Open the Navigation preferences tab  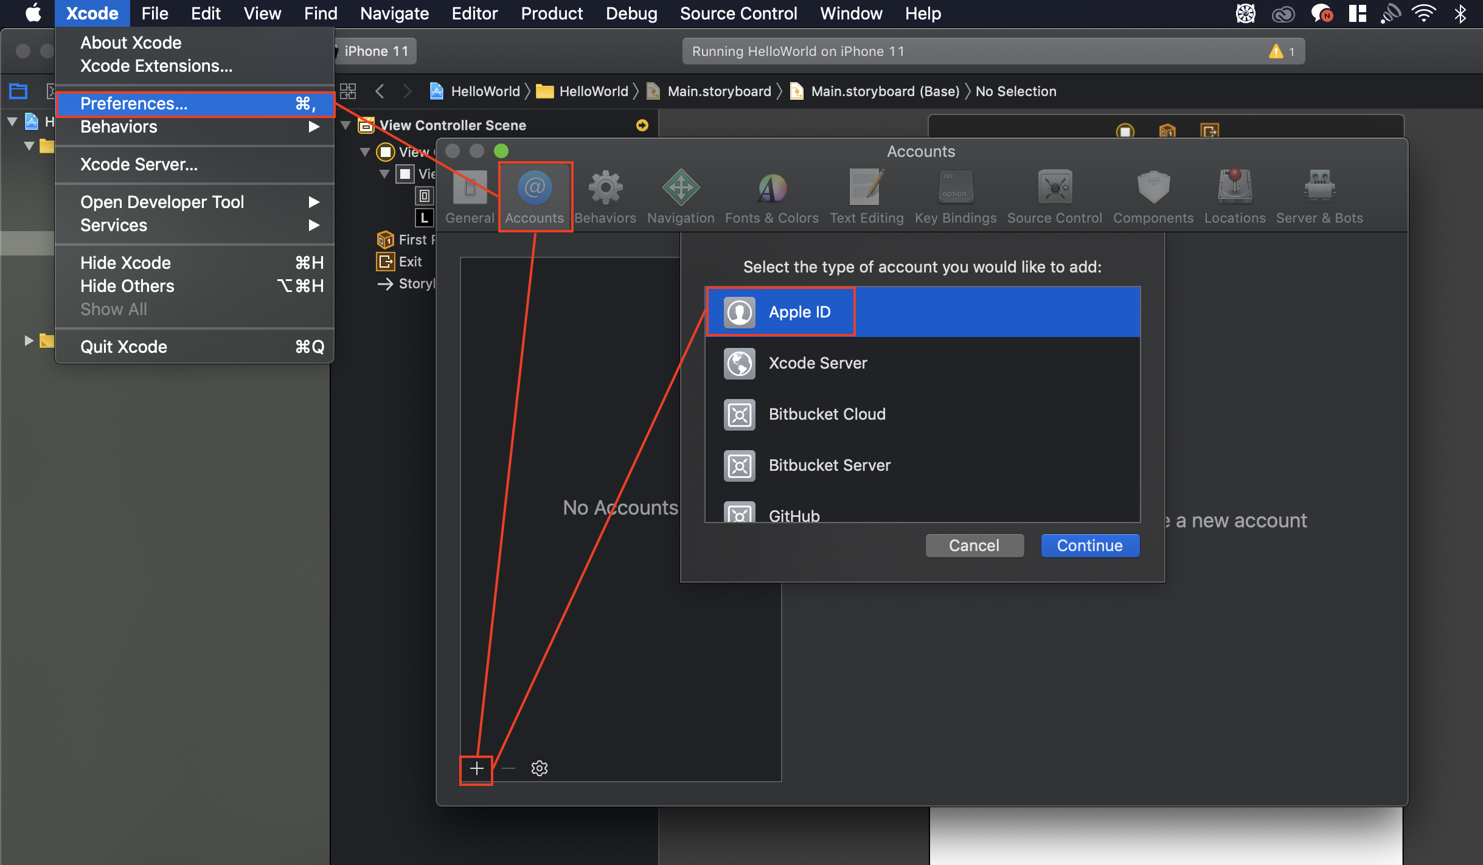pyautogui.click(x=681, y=197)
